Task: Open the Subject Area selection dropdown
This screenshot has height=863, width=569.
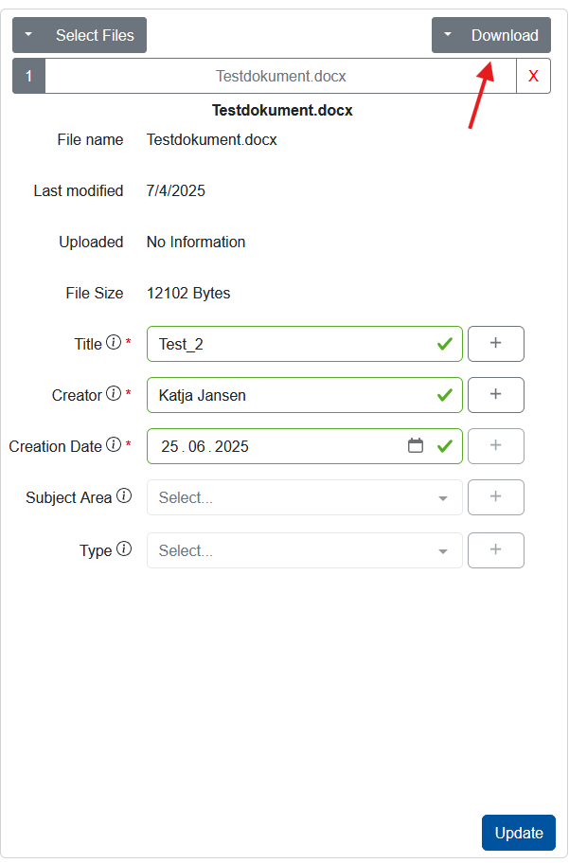Action: click(303, 497)
